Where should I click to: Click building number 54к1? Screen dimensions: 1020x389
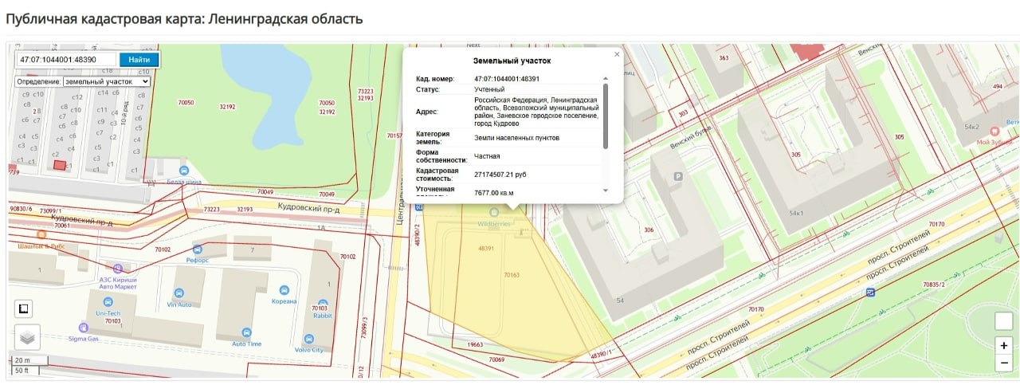pos(797,214)
